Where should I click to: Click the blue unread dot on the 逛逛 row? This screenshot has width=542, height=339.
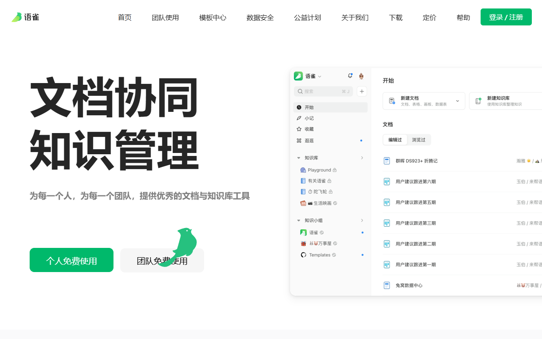click(x=361, y=140)
